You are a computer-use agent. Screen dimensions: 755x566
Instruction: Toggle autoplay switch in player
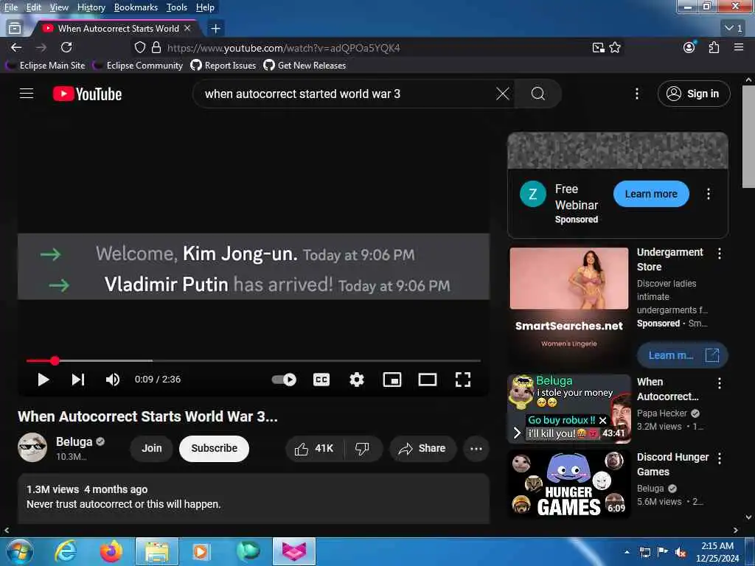[284, 380]
